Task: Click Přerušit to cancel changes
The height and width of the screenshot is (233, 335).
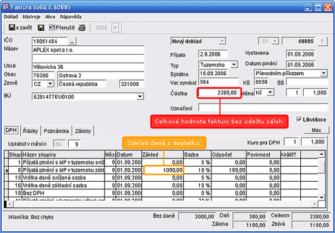Action: point(62,28)
